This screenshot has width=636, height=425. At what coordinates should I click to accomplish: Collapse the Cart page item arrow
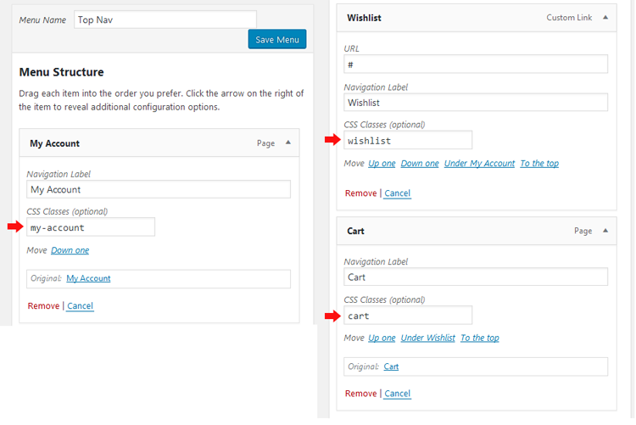605,231
